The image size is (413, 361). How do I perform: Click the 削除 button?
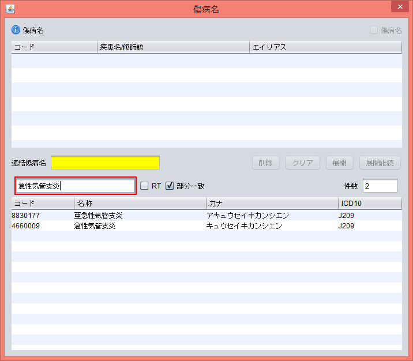[x=265, y=163]
